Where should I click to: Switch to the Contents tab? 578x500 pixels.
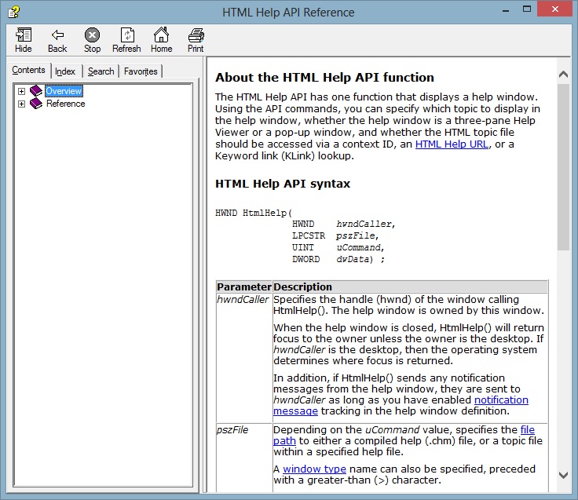(29, 70)
